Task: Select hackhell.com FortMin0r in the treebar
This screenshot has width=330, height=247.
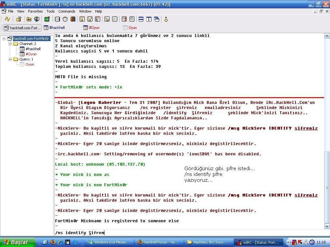Action: point(31,39)
